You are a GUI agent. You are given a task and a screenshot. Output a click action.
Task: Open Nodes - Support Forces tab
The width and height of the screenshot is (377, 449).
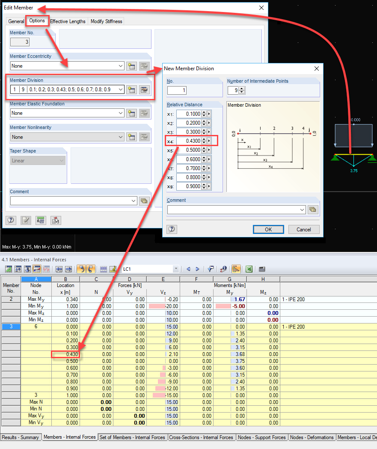click(262, 437)
